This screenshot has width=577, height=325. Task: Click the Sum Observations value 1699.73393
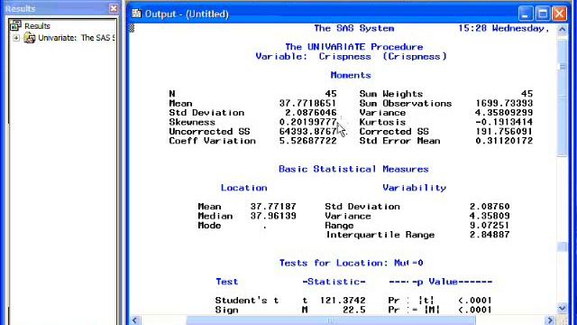coord(504,103)
